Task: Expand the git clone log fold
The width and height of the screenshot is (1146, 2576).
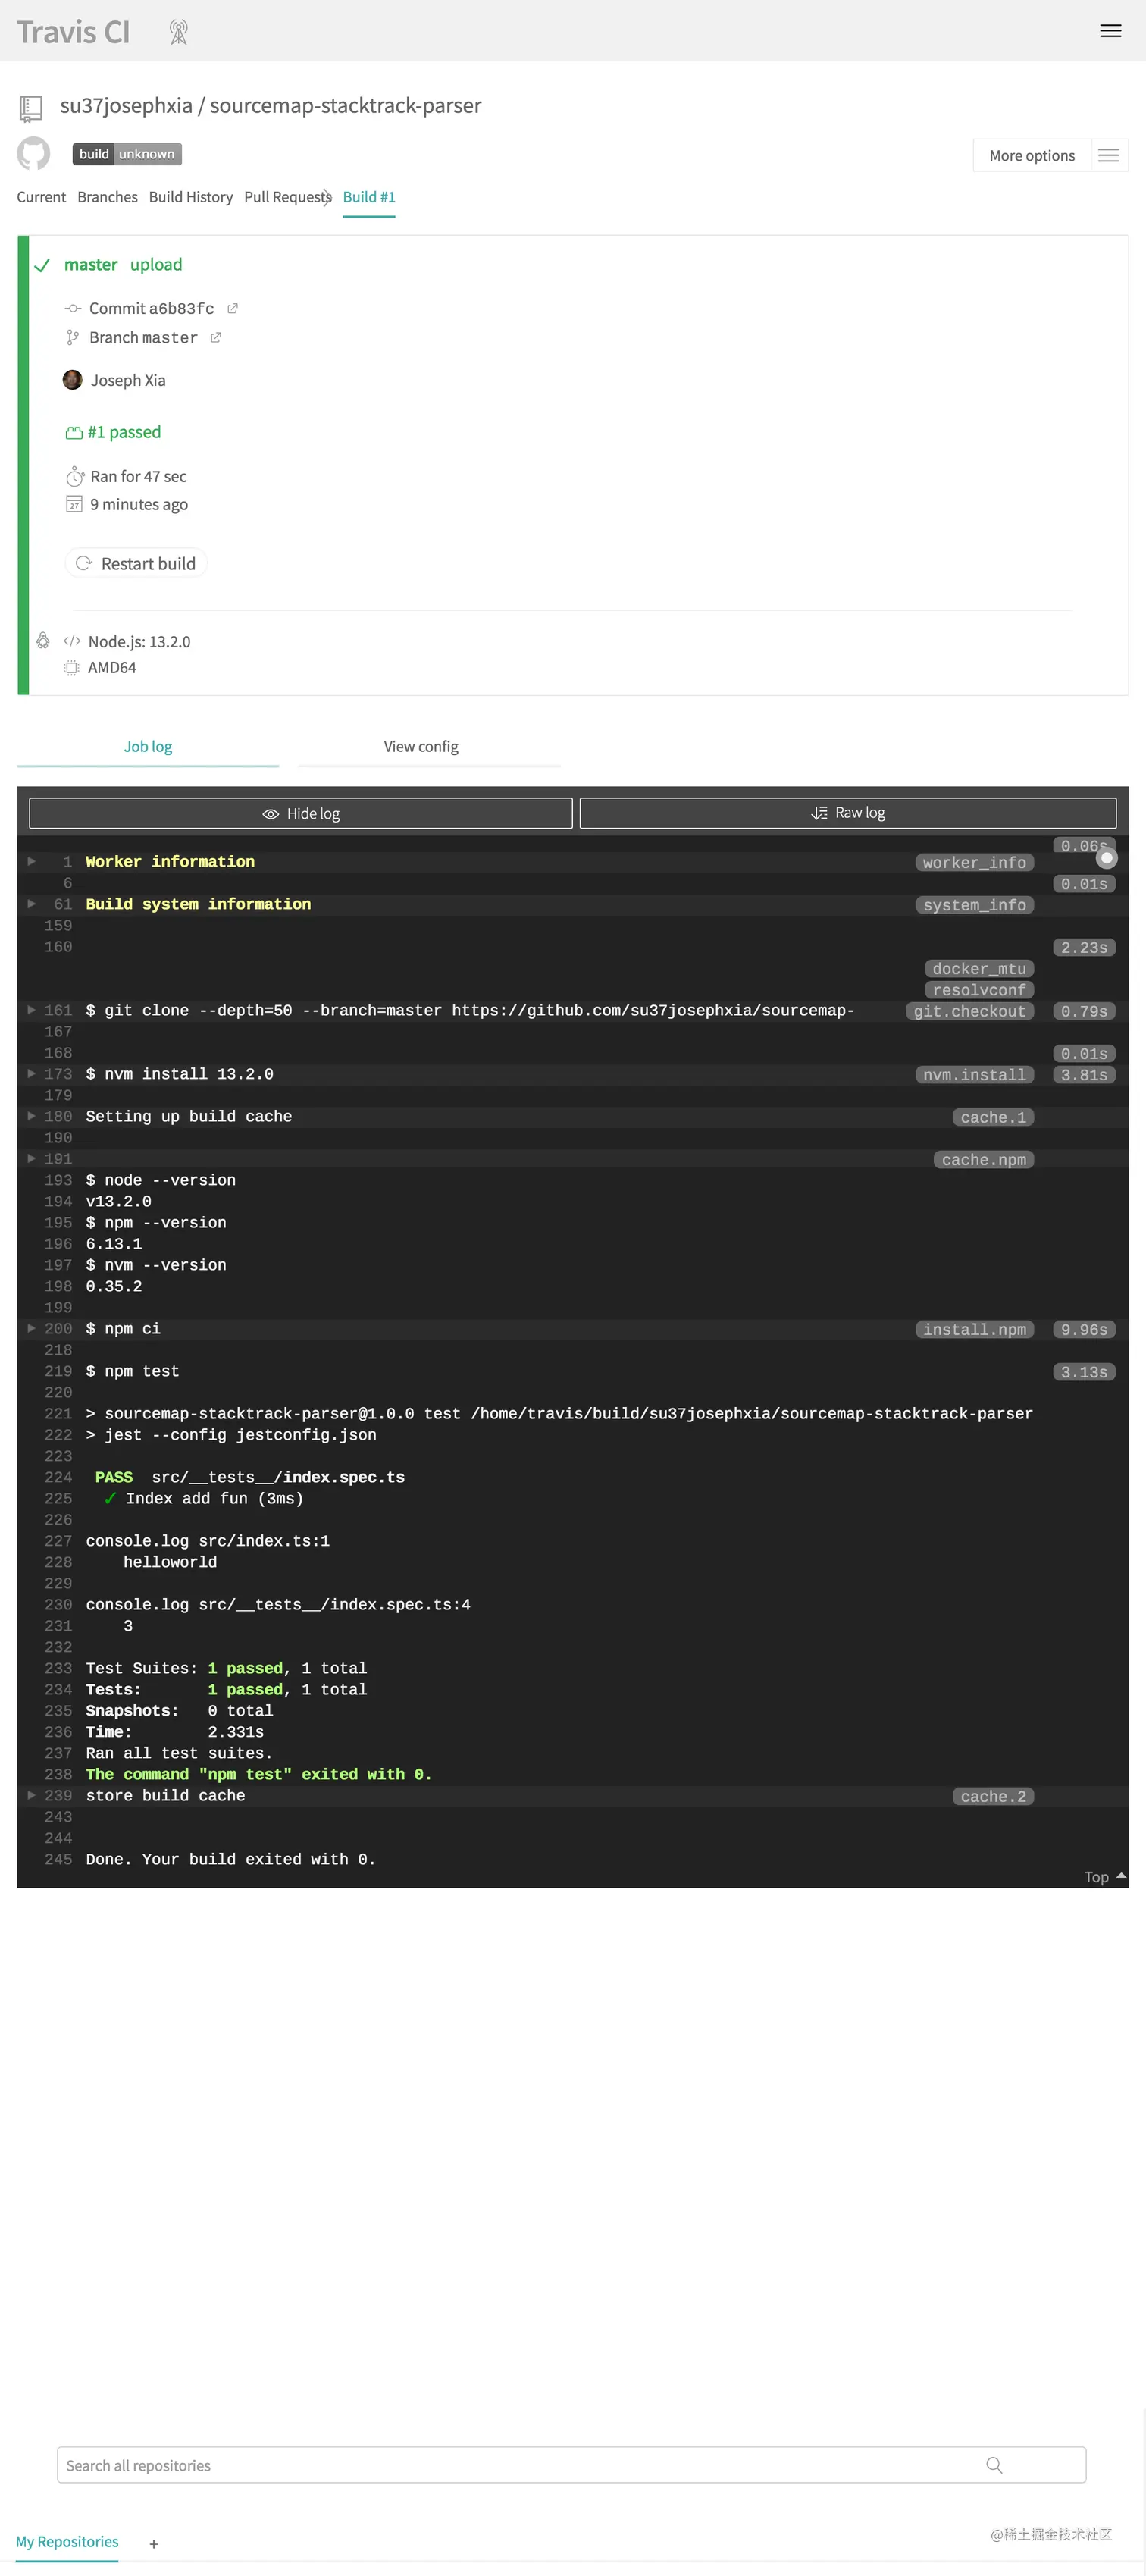Action: coord(31,1011)
